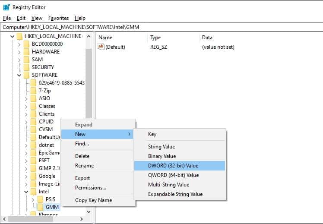Click the Name column header
The width and height of the screenshot is (323, 224).
click(122, 38)
